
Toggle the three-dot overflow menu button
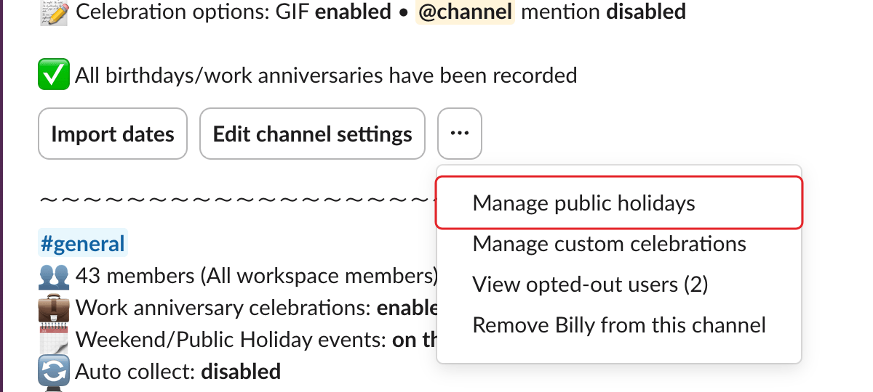click(459, 134)
